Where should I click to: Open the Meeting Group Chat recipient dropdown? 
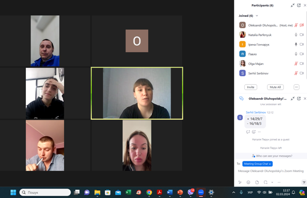(257, 164)
